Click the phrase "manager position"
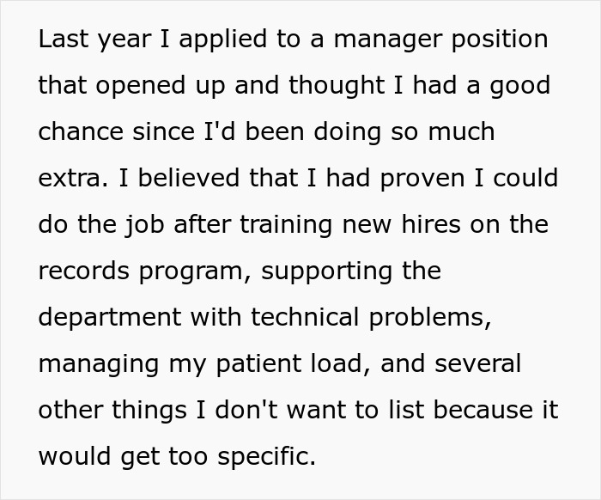 (440, 40)
